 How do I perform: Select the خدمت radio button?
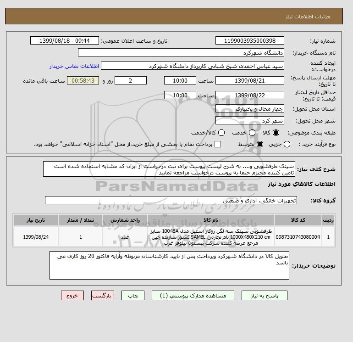[252, 133]
